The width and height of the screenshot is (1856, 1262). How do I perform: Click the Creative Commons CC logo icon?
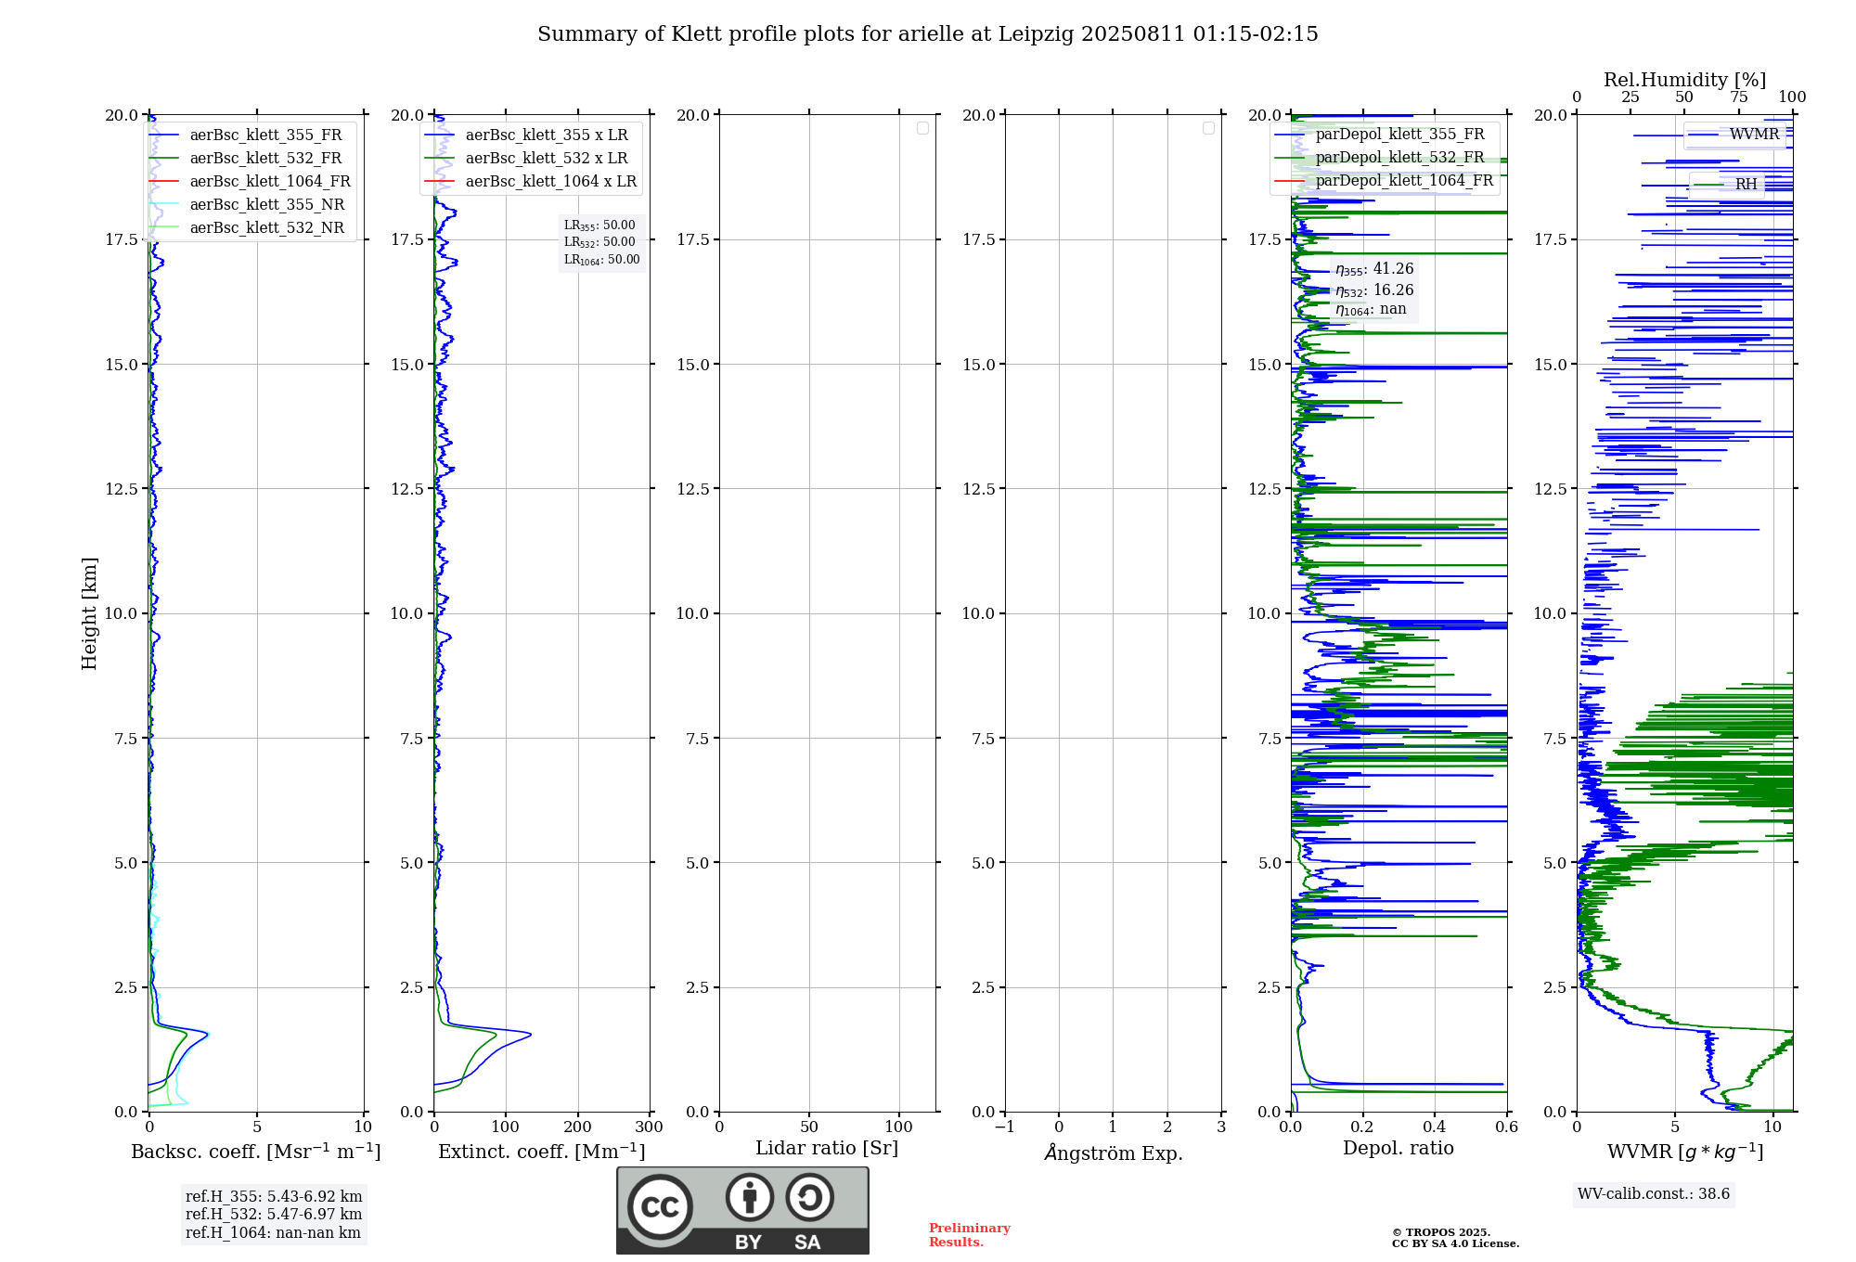pyautogui.click(x=660, y=1206)
